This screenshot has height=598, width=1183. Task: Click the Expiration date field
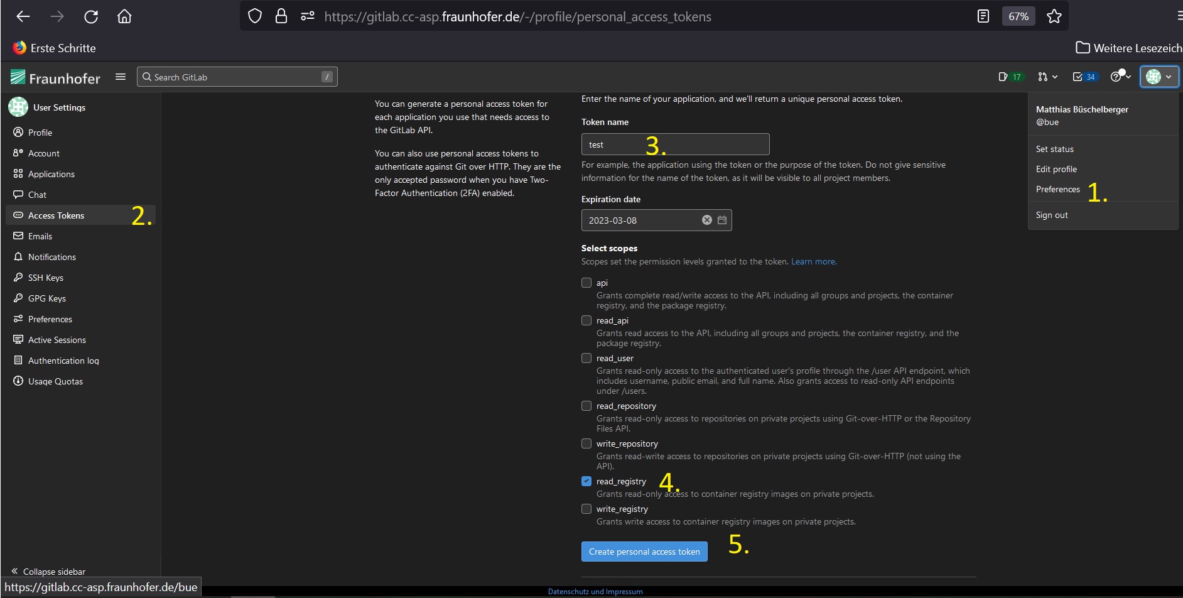(x=656, y=220)
